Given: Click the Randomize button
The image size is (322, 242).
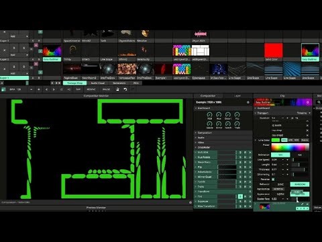Looking at the screenshot, I should click(x=278, y=189).
